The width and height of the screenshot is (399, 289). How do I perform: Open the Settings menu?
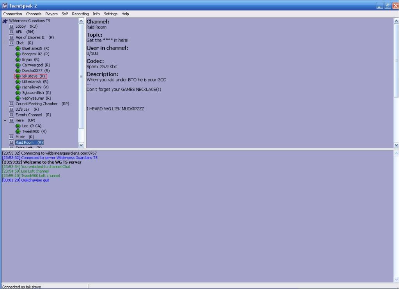pyautogui.click(x=110, y=14)
